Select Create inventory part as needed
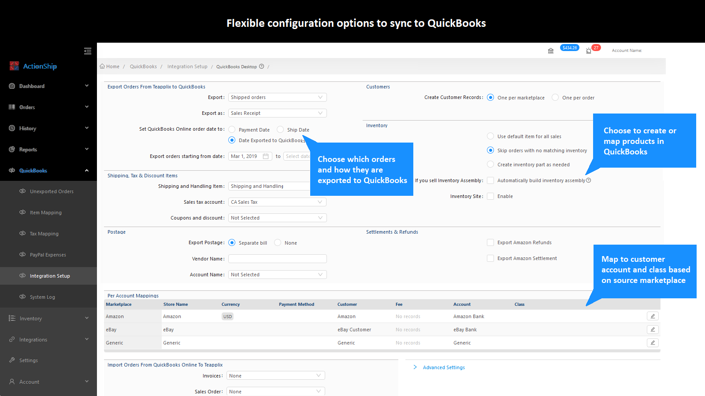Image resolution: width=705 pixels, height=396 pixels. pyautogui.click(x=490, y=164)
